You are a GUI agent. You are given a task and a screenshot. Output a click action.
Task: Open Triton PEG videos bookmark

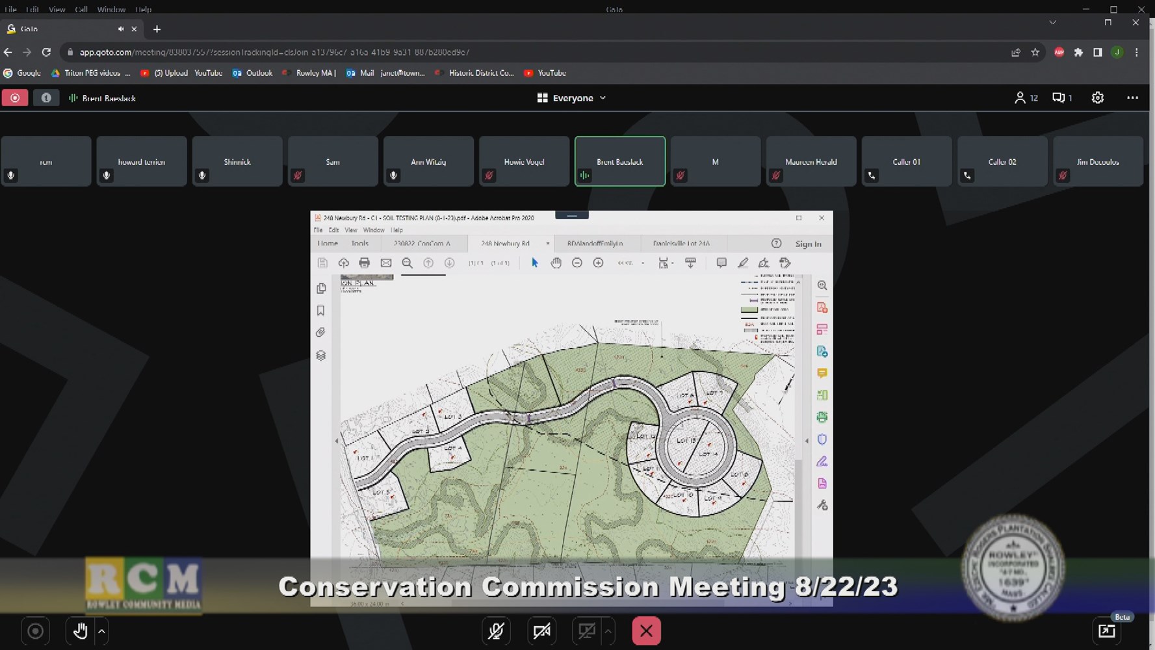[91, 73]
